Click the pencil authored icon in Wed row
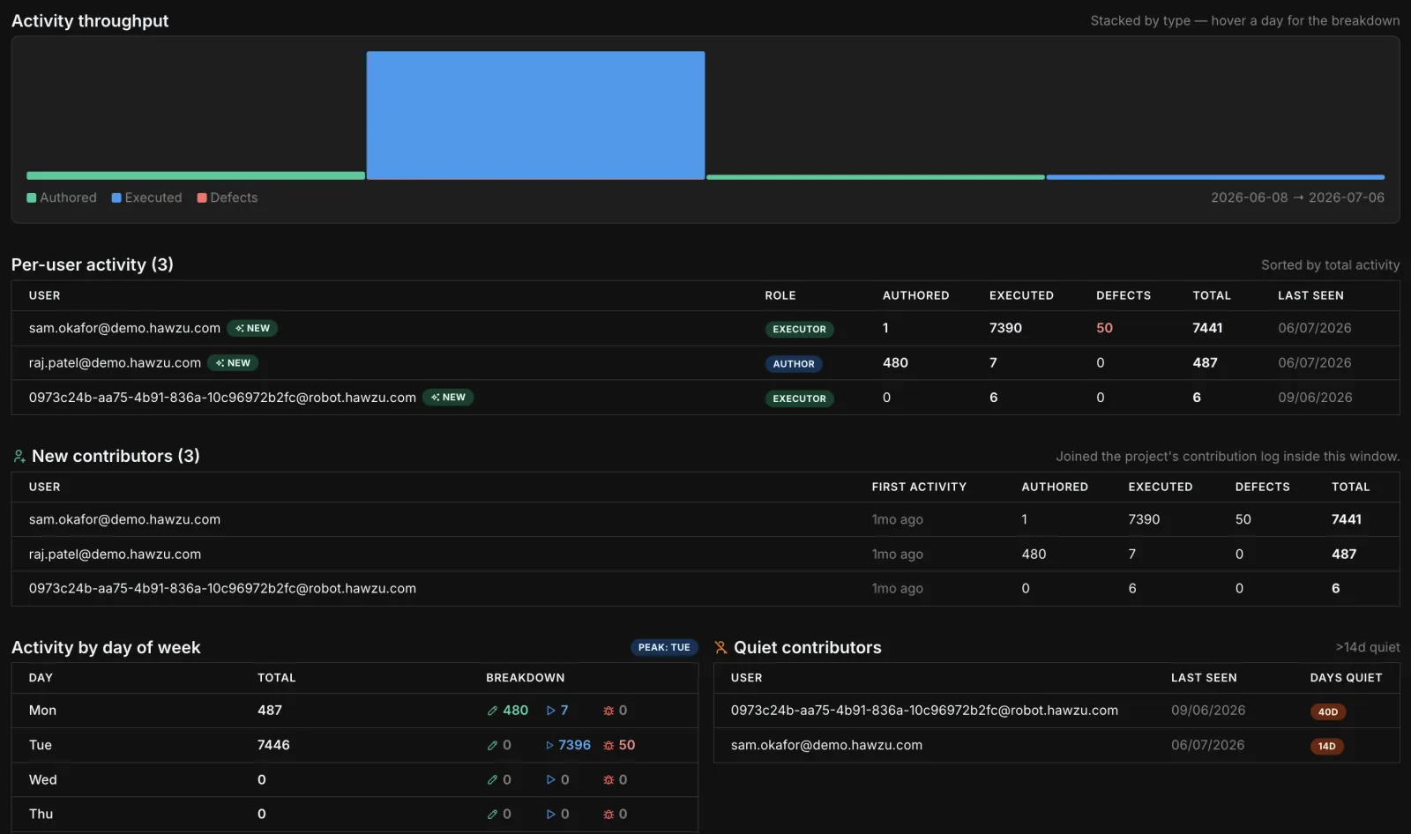The width and height of the screenshot is (1411, 834). pyautogui.click(x=493, y=780)
